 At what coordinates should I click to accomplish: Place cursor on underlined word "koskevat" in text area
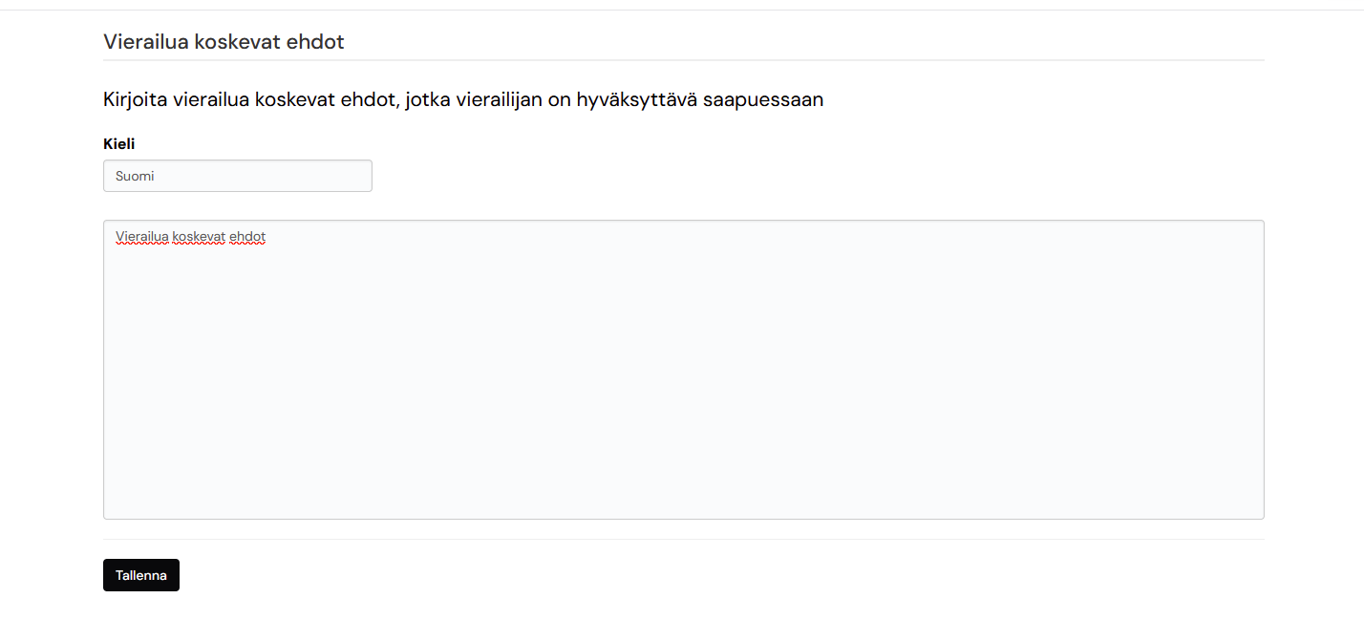(199, 236)
